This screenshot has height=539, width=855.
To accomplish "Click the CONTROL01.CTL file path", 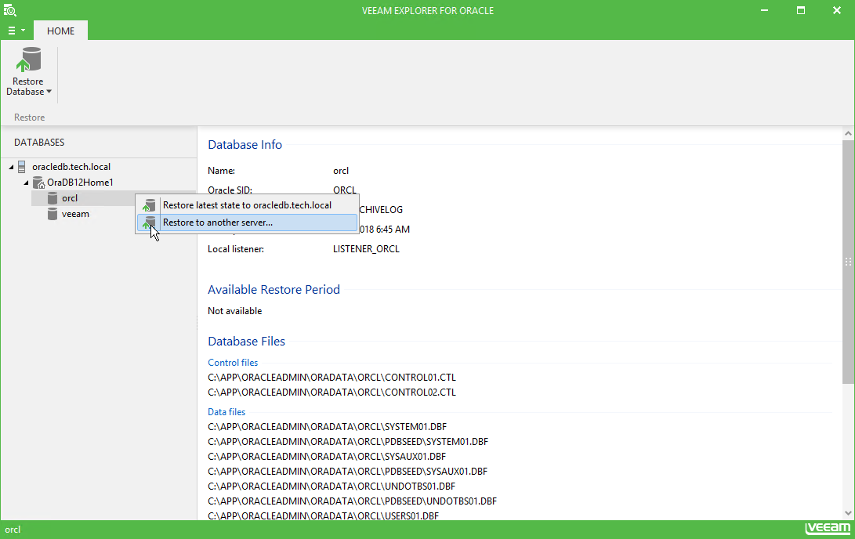I will click(331, 378).
